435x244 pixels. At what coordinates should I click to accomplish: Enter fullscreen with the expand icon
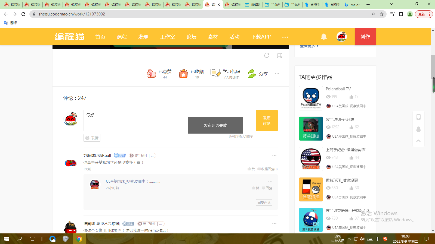(279, 55)
